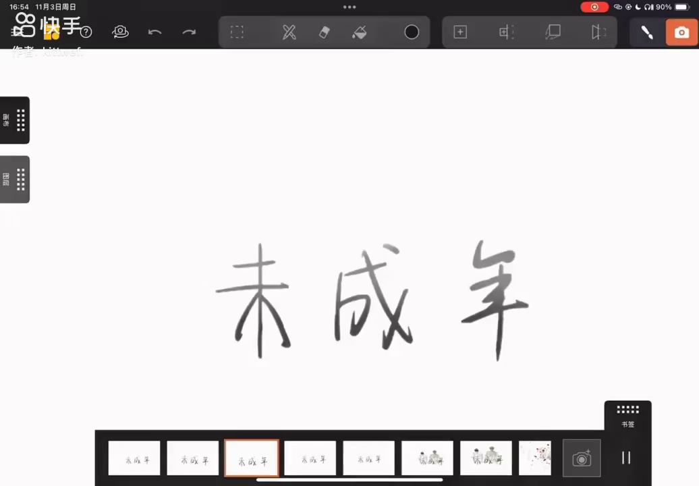Click the overlapping layers icon in toolbar
The height and width of the screenshot is (486, 699).
pyautogui.click(x=553, y=32)
